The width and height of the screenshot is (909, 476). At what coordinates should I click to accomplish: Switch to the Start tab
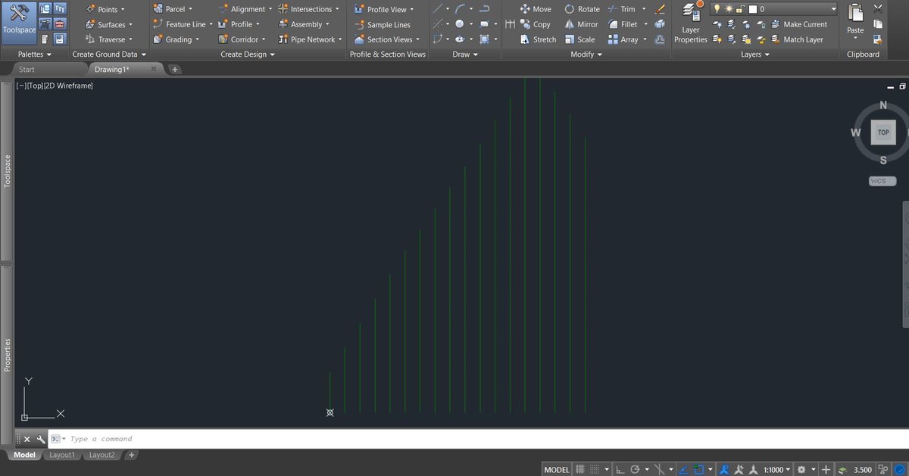[x=27, y=68]
